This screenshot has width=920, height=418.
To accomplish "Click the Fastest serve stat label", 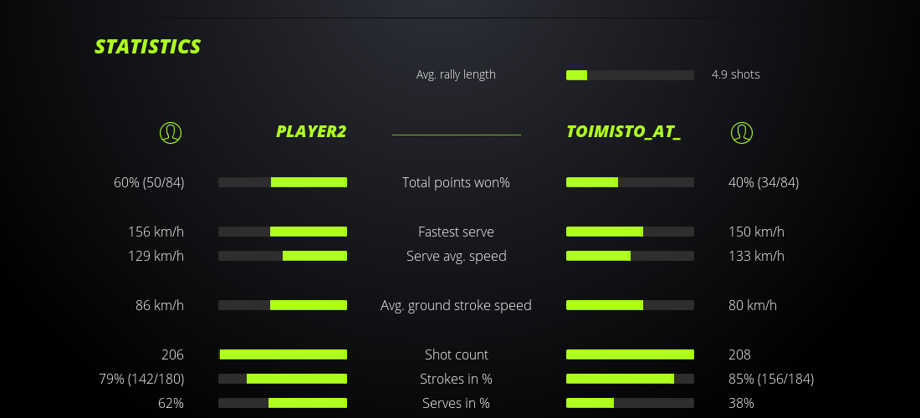I will (456, 232).
